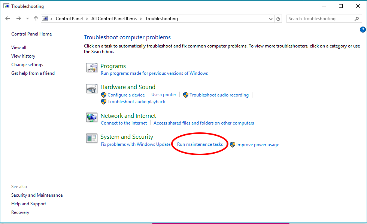Click View all troubleshooters
Screen dimensions: 367x224
point(19,47)
